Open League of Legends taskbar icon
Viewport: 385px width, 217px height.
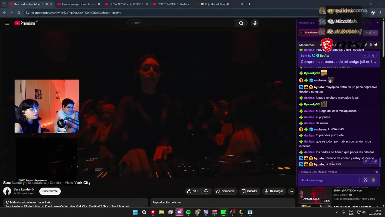pyautogui.click(x=241, y=212)
